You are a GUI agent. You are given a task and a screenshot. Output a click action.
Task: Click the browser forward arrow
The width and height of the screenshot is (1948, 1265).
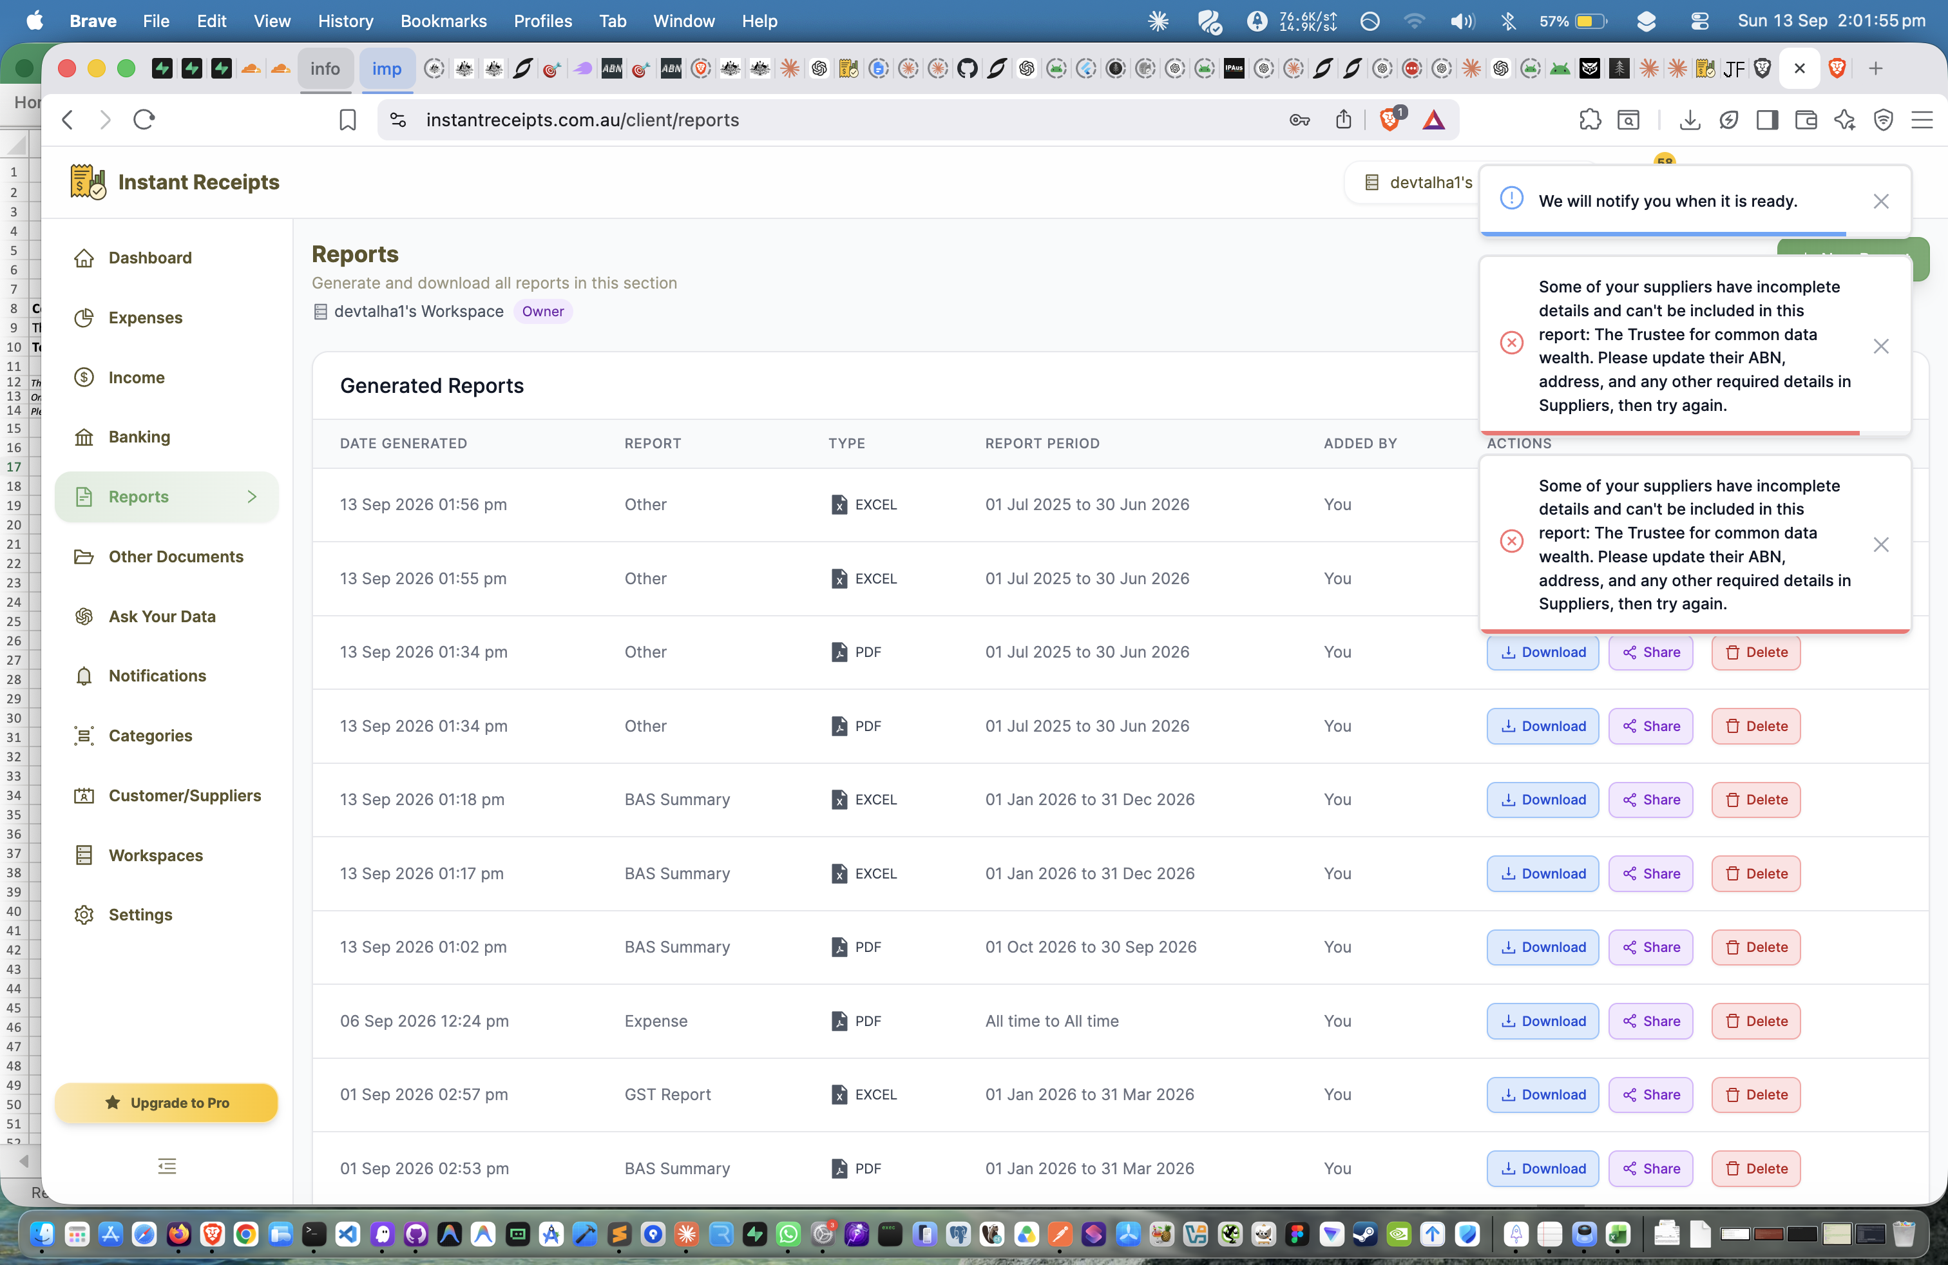pos(105,120)
